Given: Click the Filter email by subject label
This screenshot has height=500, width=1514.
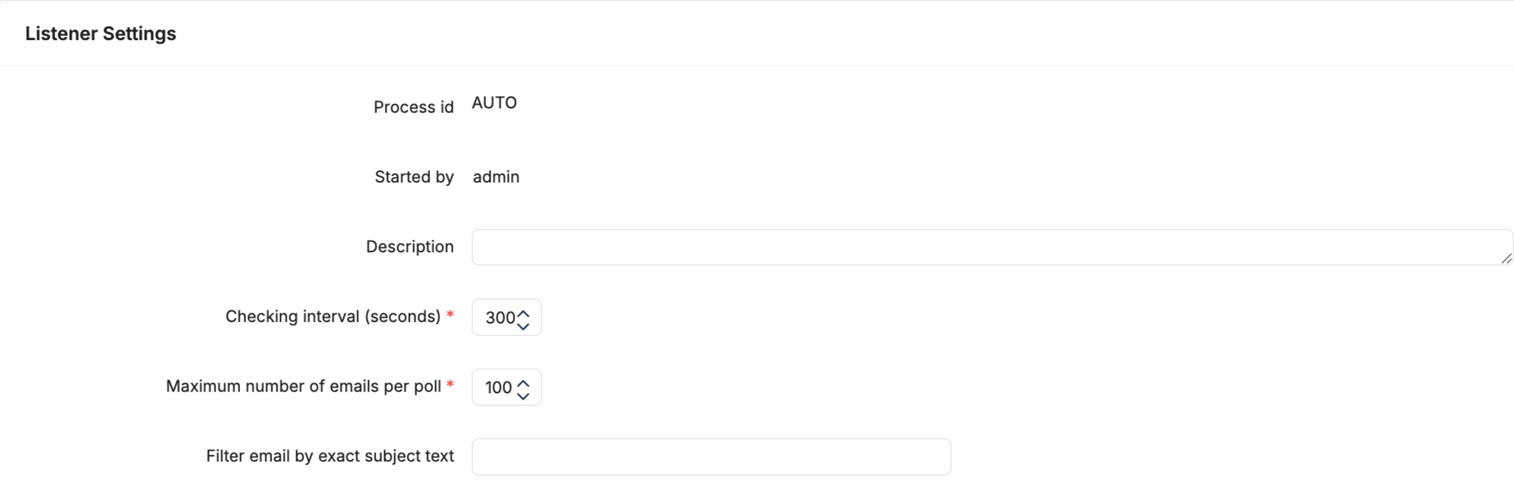Looking at the screenshot, I should (330, 456).
